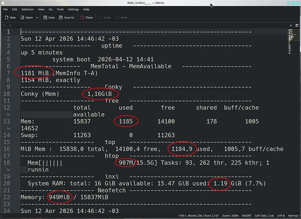Click '1.19' in the inxi line
301x219 pixels.
pyautogui.click(x=220, y=184)
